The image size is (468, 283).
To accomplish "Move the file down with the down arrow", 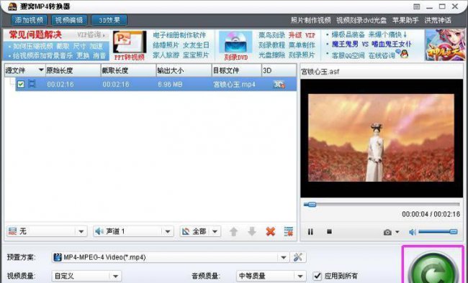I will pos(252,231).
